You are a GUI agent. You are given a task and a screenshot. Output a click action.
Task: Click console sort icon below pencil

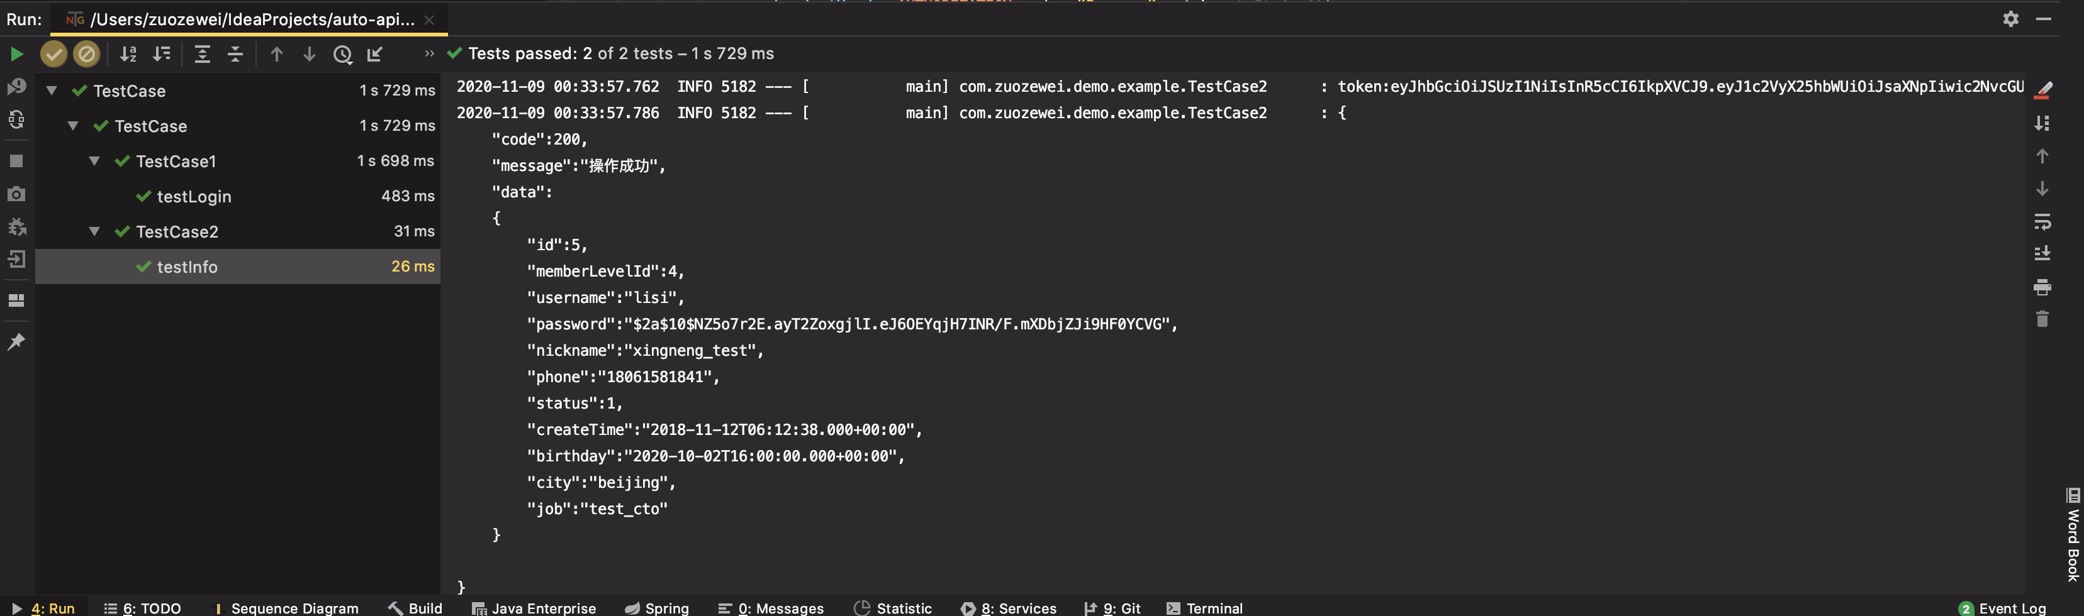tap(2042, 123)
